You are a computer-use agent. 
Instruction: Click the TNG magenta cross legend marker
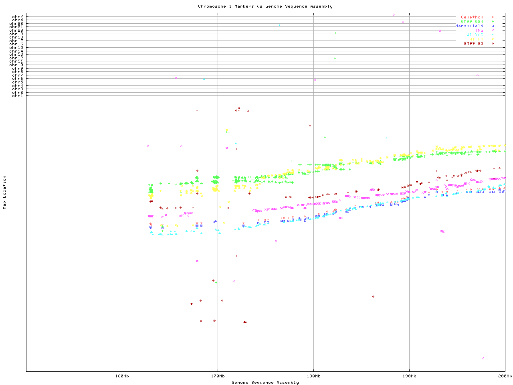(x=493, y=30)
